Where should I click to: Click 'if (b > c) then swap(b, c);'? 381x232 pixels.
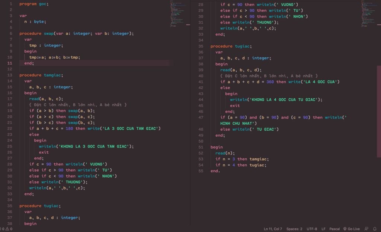[62, 123]
